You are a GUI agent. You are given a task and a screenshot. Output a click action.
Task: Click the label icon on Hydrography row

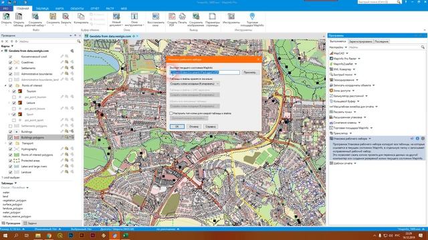pyautogui.click(x=72, y=149)
